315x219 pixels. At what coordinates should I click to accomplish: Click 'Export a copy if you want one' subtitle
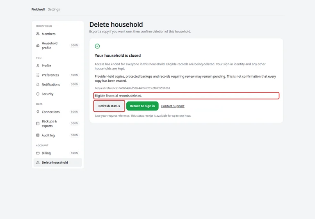pos(140,32)
